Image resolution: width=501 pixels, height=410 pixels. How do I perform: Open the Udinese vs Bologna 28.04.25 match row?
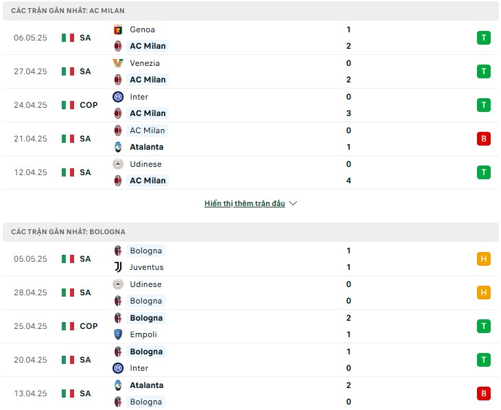pyautogui.click(x=250, y=293)
